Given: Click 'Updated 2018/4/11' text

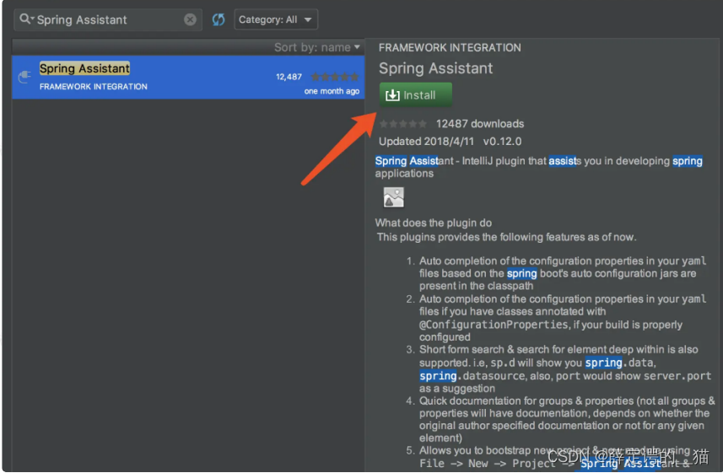Looking at the screenshot, I should tap(426, 141).
